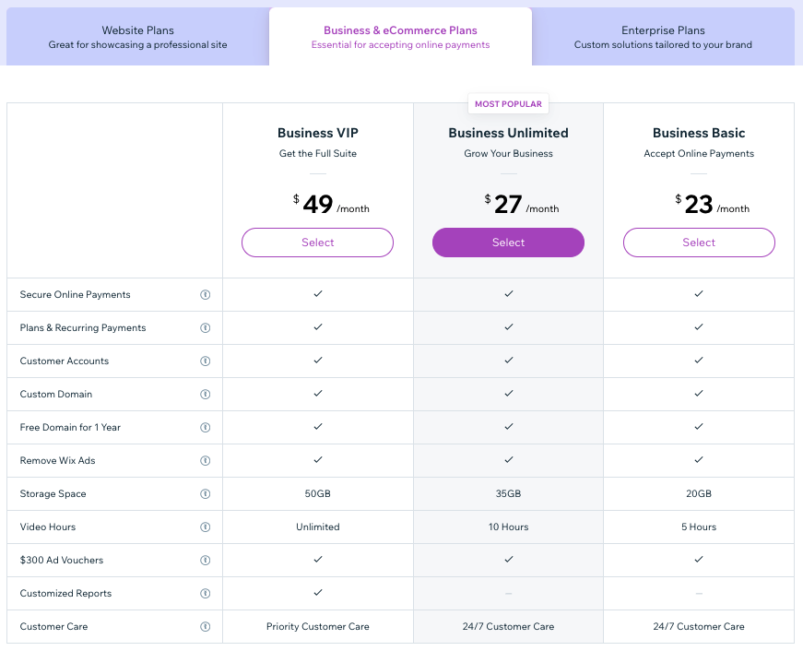This screenshot has height=651, width=803.
Task: Click the Business Unlimited plan heading
Action: [508, 133]
